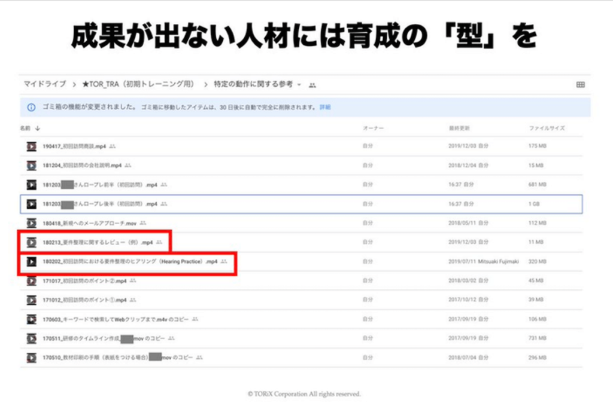Image resolution: width=613 pixels, height=409 pixels.
Task: Click video icon of 171017 ポイント②.mp4
Action: coord(31,280)
